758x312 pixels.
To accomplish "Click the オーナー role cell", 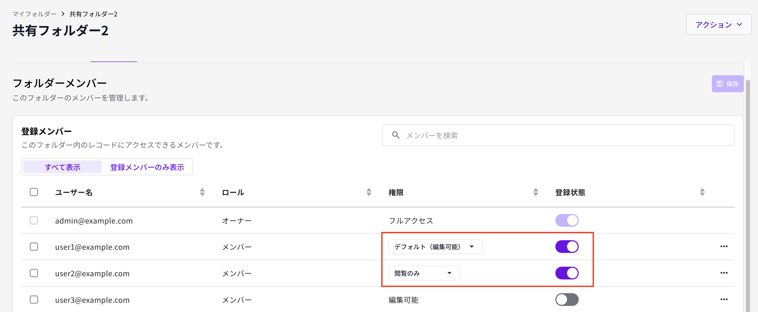I will click(237, 221).
